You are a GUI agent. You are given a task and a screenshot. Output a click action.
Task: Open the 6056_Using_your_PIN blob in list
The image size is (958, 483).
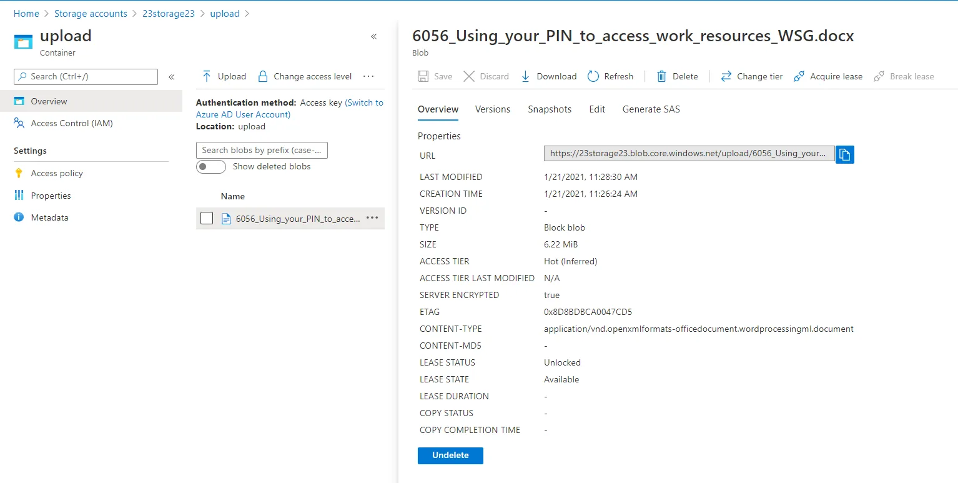[298, 219]
